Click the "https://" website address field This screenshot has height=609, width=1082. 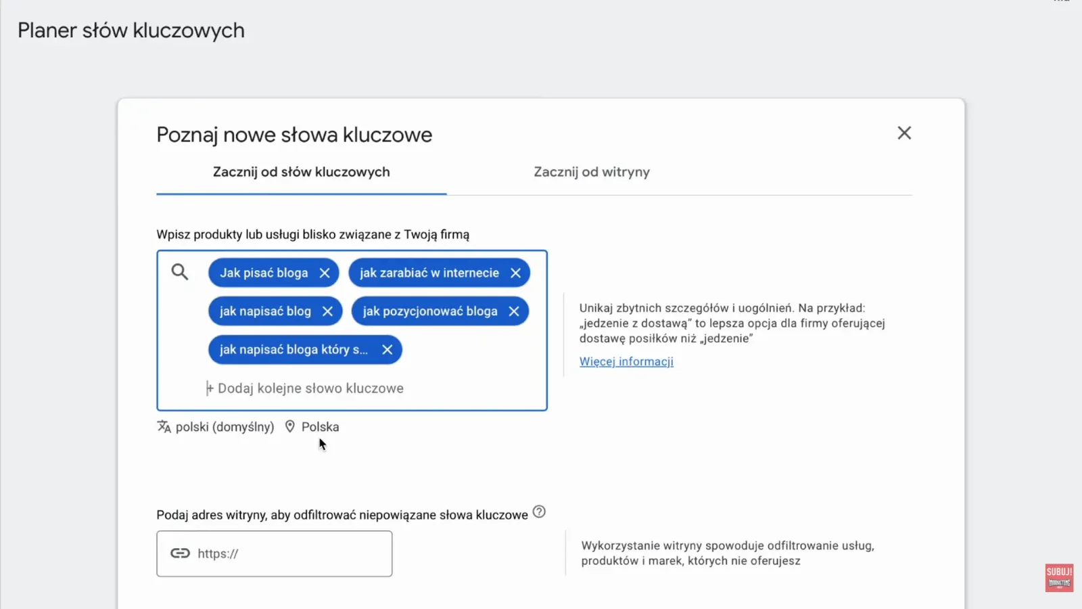point(275,554)
